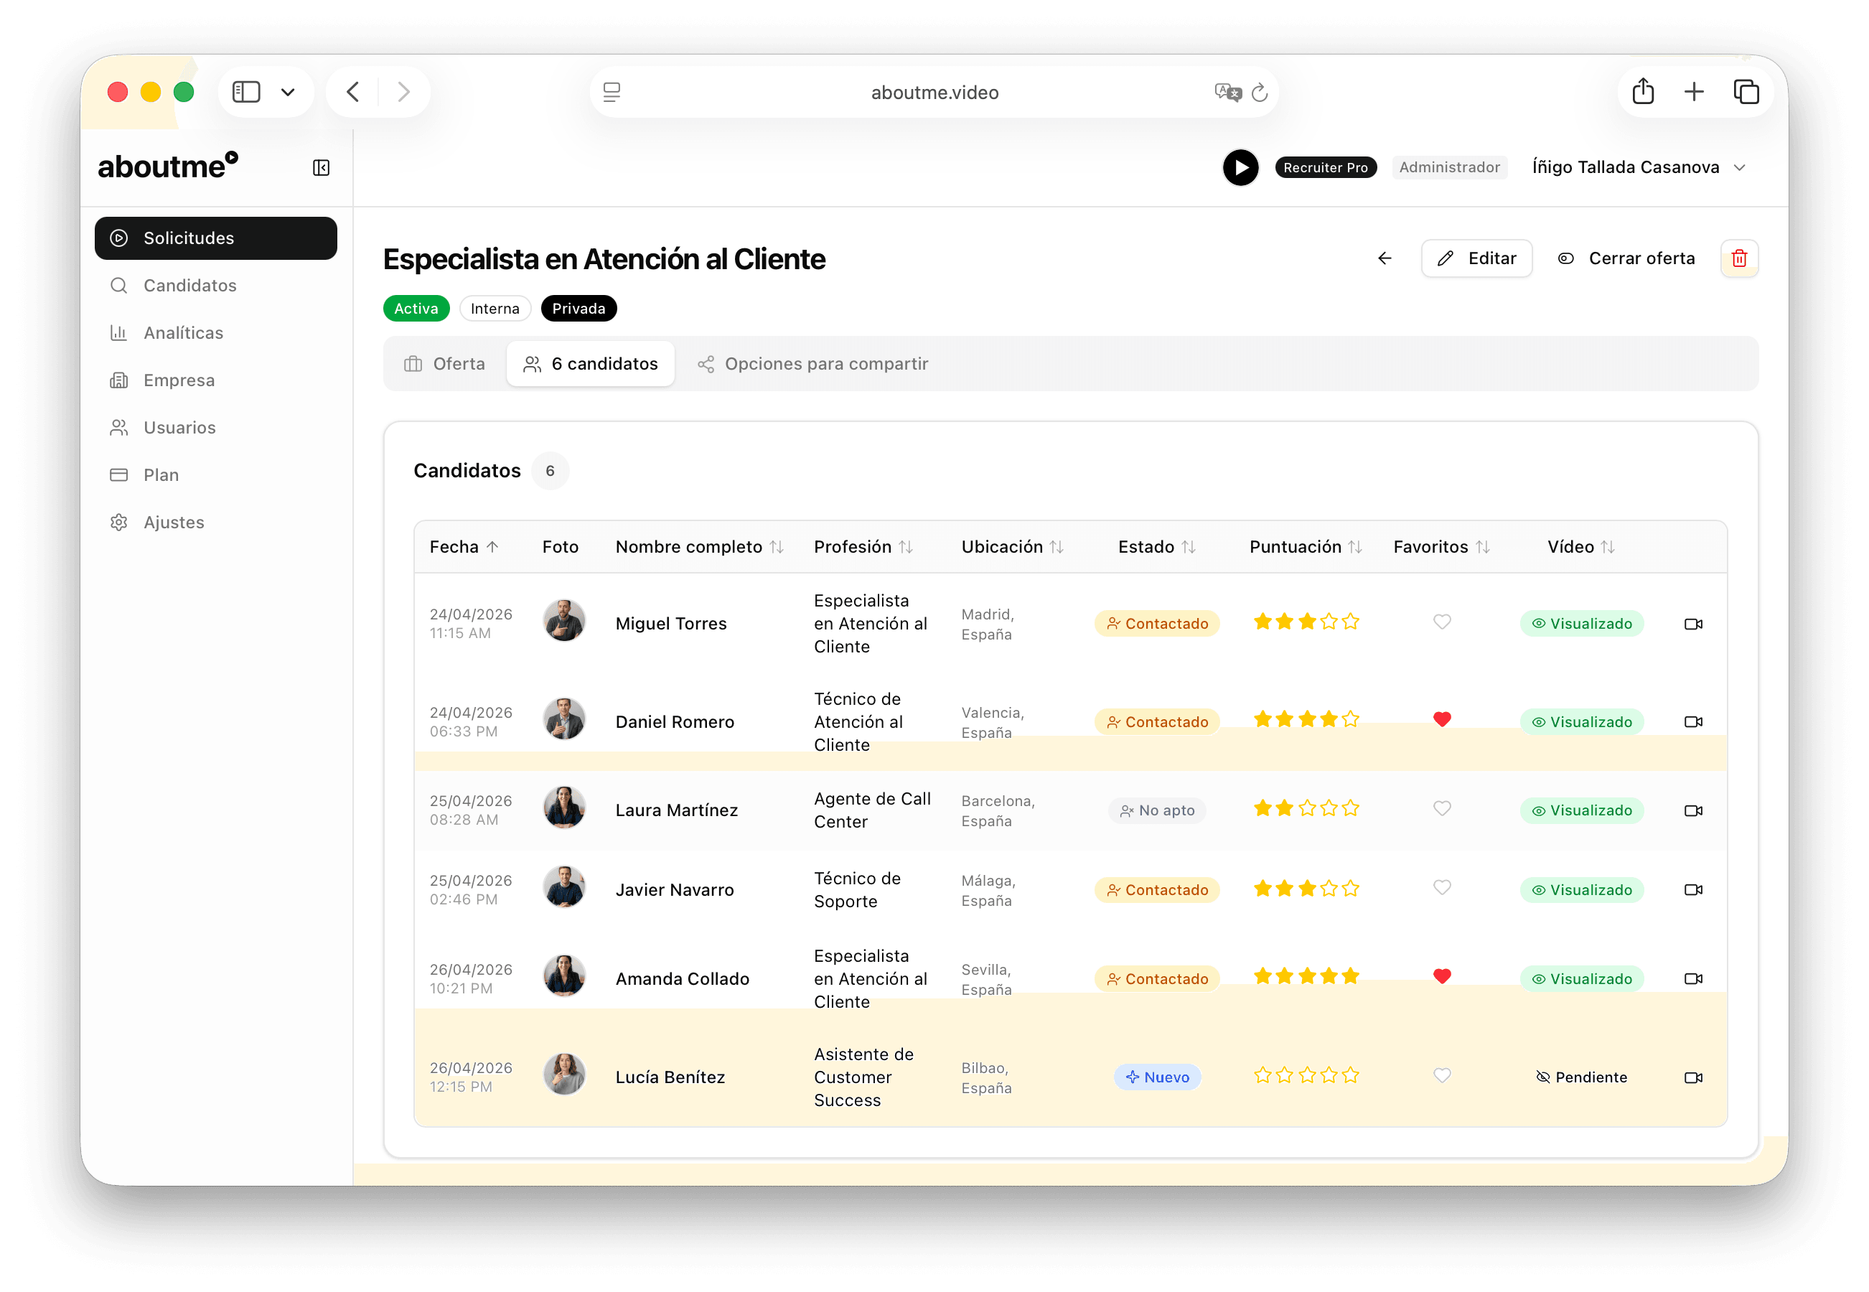Sort table by Ubicación column

1012,546
